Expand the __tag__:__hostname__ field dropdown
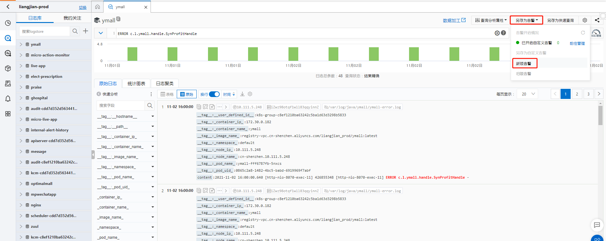Screen dimensions: 606x241 pos(153,117)
